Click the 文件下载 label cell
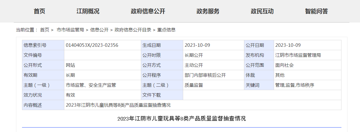 pyautogui.click(x=152, y=95)
